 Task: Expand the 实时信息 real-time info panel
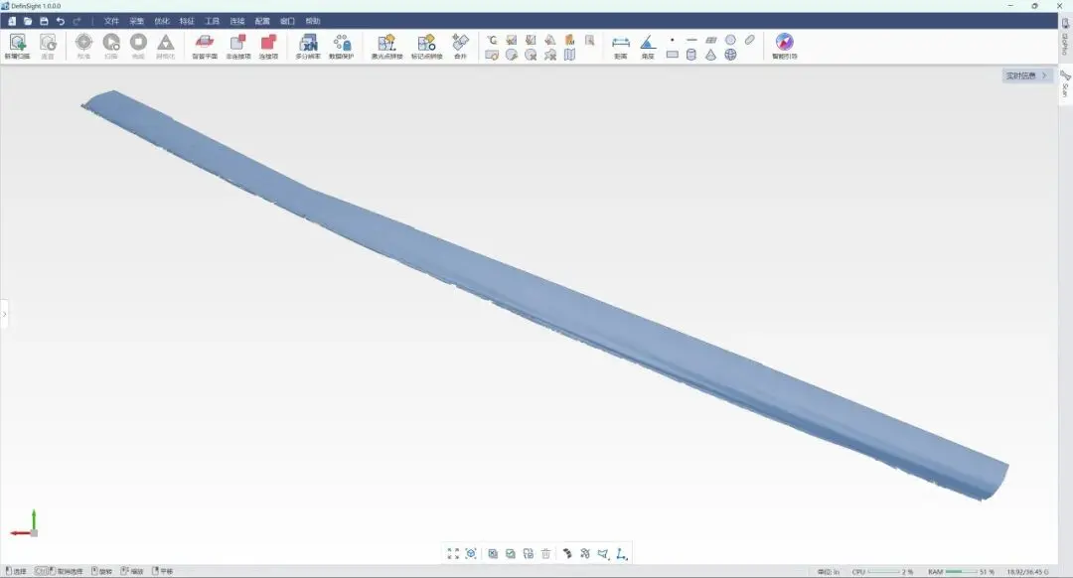click(x=1027, y=75)
